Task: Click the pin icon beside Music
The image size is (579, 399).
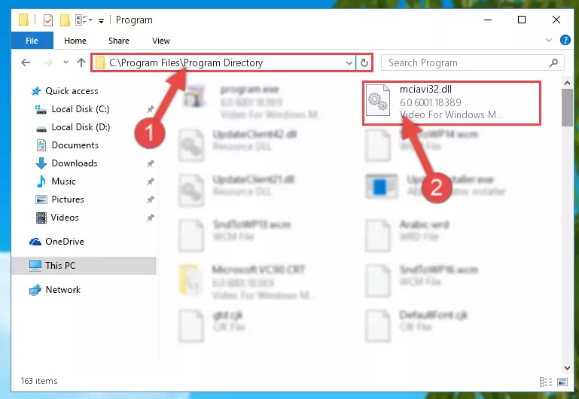Action: pyautogui.click(x=150, y=181)
